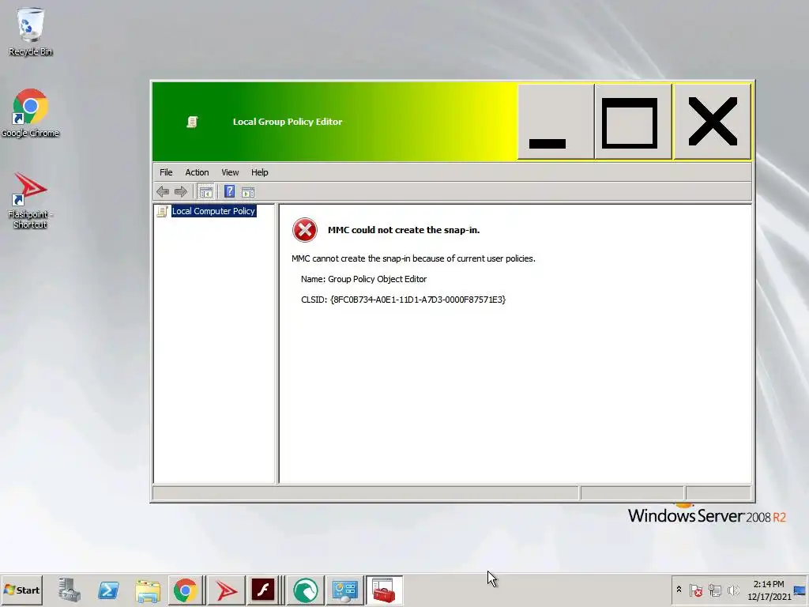Open the View menu

(230, 172)
